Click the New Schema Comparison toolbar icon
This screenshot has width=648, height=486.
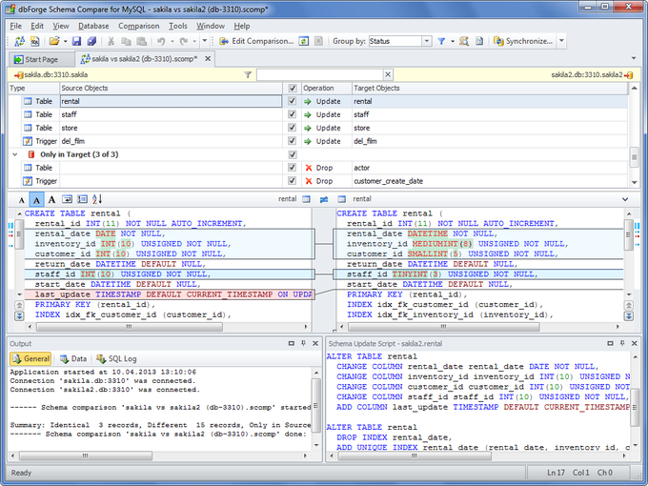(19, 41)
